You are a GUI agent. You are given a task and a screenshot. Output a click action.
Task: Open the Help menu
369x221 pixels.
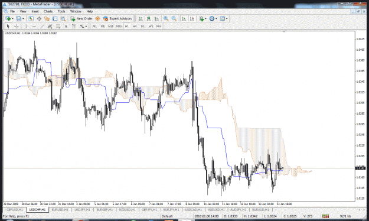click(x=89, y=11)
